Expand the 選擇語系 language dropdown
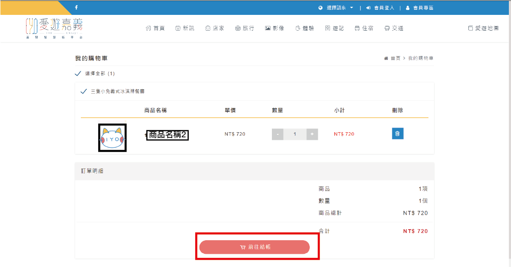511x267 pixels. point(336,8)
